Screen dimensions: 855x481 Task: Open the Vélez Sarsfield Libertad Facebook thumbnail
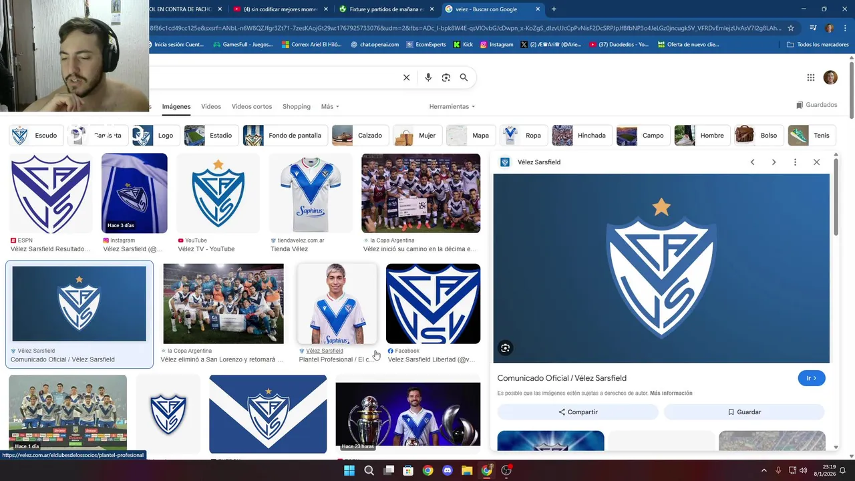[x=433, y=304]
